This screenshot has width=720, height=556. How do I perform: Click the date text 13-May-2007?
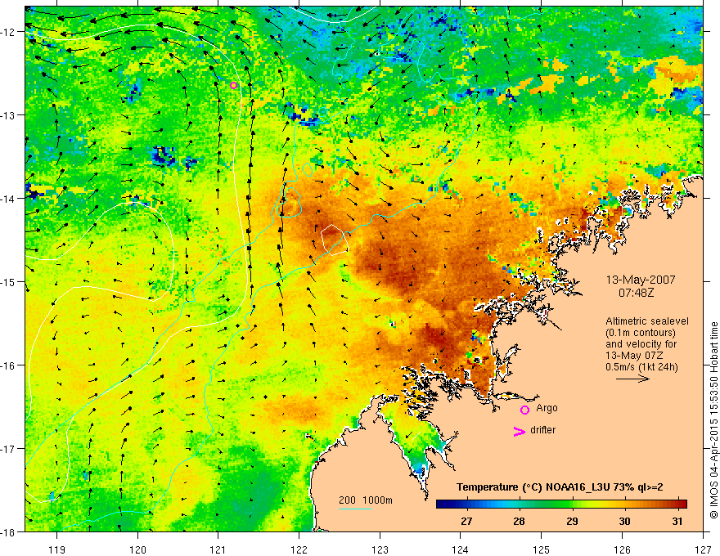pos(641,280)
